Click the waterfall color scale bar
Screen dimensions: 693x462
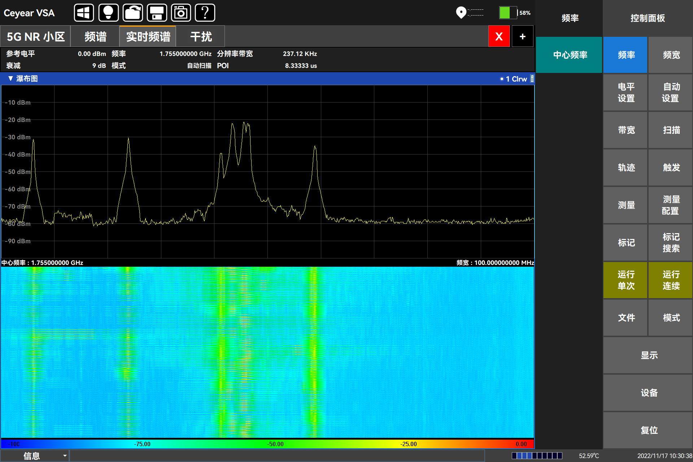pos(267,444)
